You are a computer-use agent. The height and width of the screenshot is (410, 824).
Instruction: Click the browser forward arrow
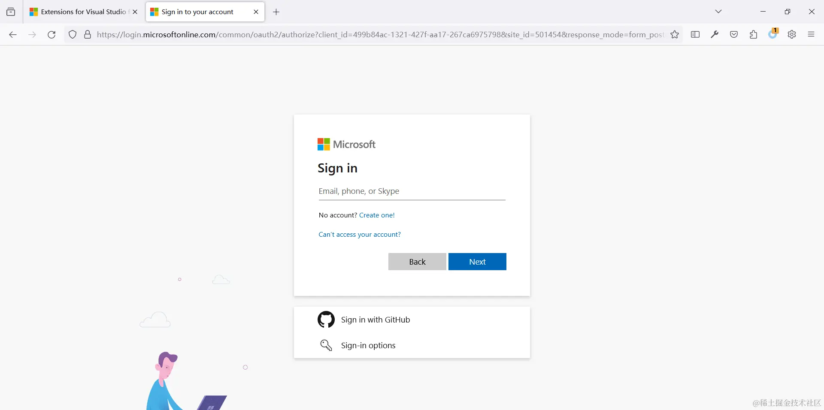pos(32,35)
